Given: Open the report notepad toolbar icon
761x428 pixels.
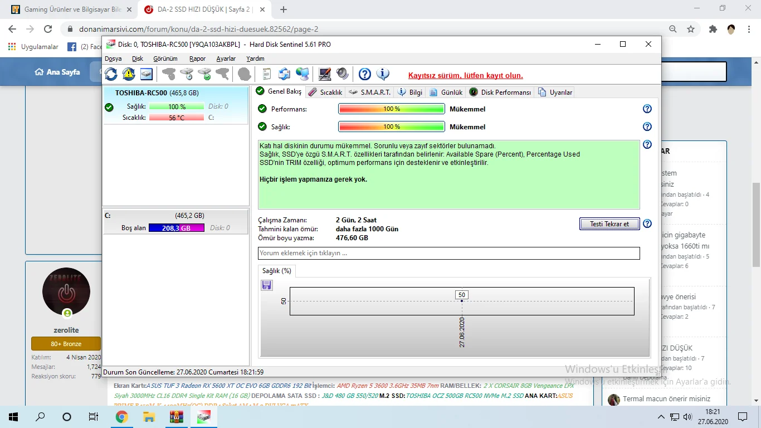Looking at the screenshot, I should coord(267,74).
